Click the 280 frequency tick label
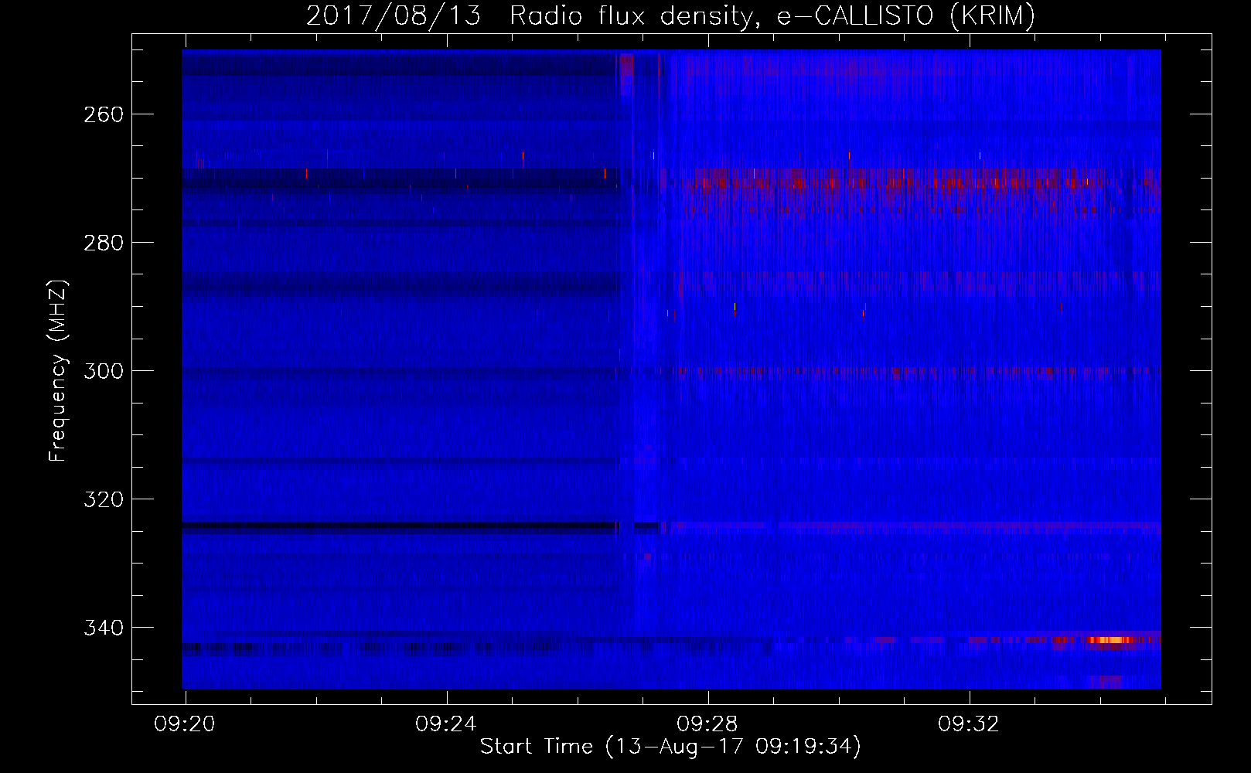 pos(103,243)
